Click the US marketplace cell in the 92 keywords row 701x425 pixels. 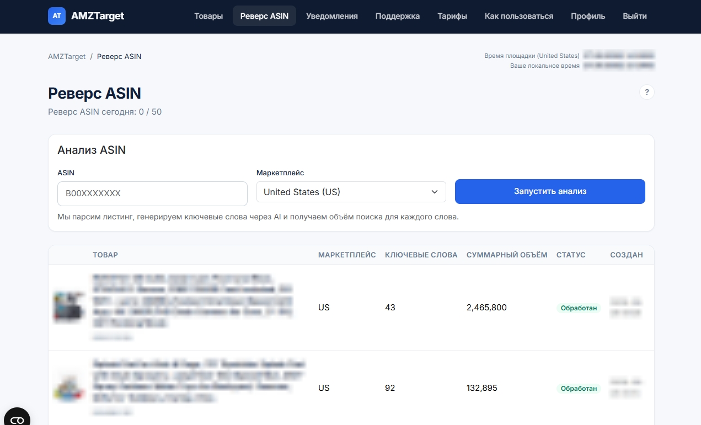tap(324, 388)
